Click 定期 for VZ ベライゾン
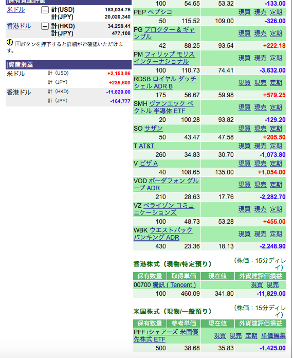Viewport: 293px width, 358px height. coord(276,209)
